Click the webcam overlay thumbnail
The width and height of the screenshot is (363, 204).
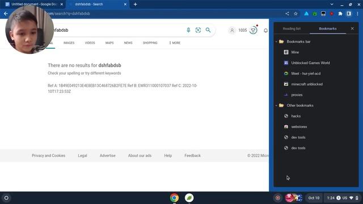pos(29,29)
